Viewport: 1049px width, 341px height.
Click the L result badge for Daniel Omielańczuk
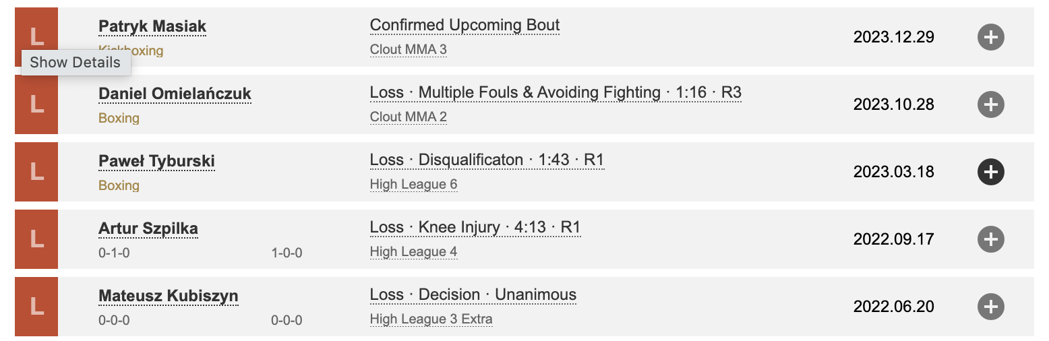point(36,104)
